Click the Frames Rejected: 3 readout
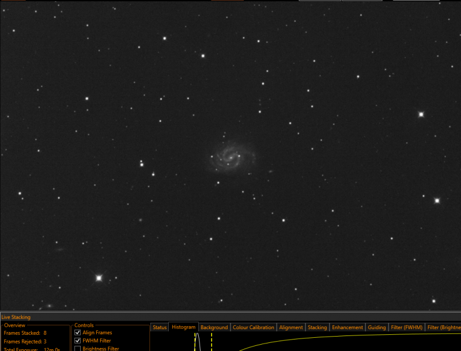Image resolution: width=461 pixels, height=351 pixels. [x=25, y=341]
